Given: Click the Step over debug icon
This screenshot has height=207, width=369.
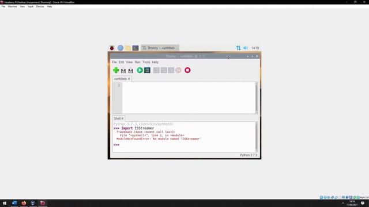Looking at the screenshot, I should pyautogui.click(x=156, y=70).
